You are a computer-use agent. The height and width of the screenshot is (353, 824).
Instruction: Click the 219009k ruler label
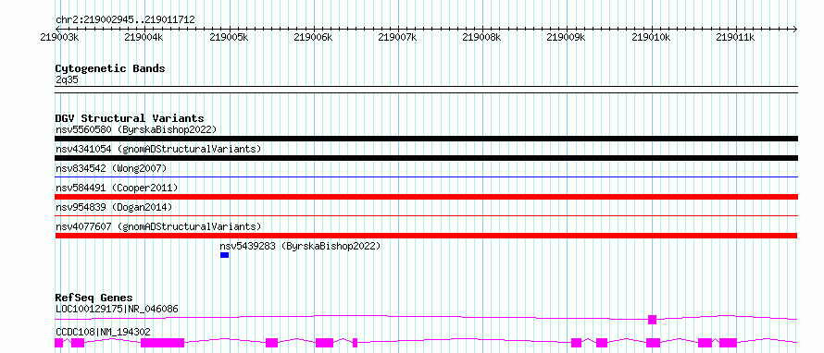point(567,37)
